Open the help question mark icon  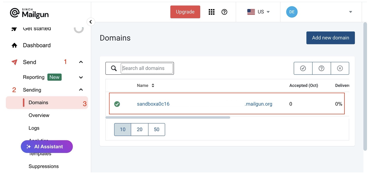click(x=224, y=12)
